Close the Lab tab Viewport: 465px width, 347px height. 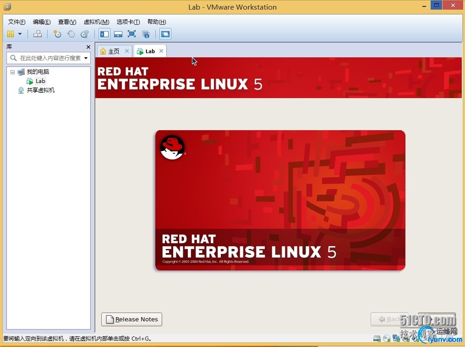[x=161, y=51]
